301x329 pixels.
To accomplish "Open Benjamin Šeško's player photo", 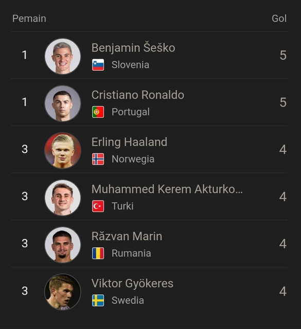I will tap(63, 56).
